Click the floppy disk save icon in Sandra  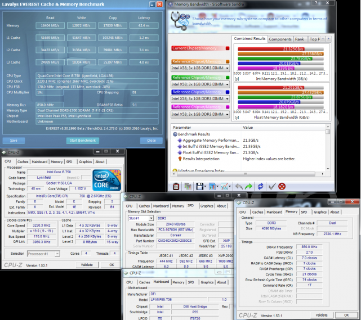tap(199, 186)
